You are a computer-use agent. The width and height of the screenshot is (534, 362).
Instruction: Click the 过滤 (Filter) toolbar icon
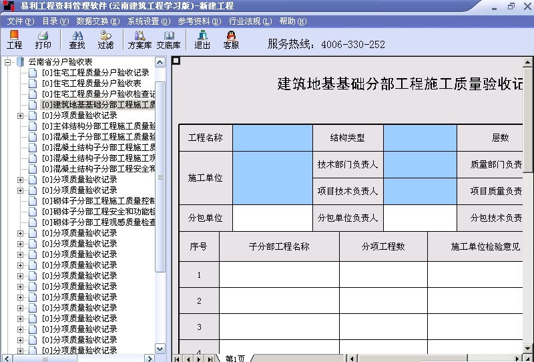(105, 39)
